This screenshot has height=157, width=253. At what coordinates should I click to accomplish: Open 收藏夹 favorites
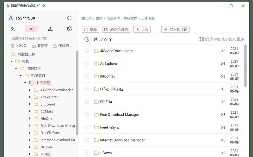[x=40, y=46]
